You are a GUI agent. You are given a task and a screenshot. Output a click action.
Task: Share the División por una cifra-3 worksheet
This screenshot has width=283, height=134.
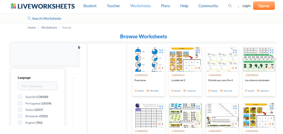pyautogui.click(x=234, y=68)
